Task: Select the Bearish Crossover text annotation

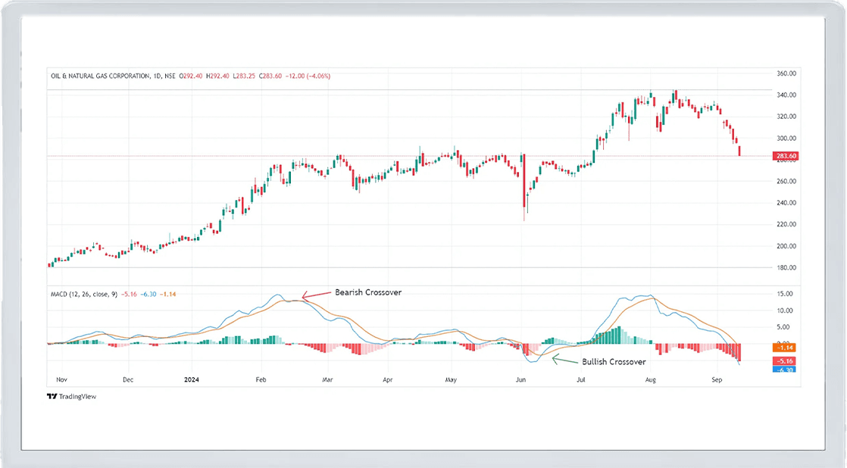Action: 367,292
